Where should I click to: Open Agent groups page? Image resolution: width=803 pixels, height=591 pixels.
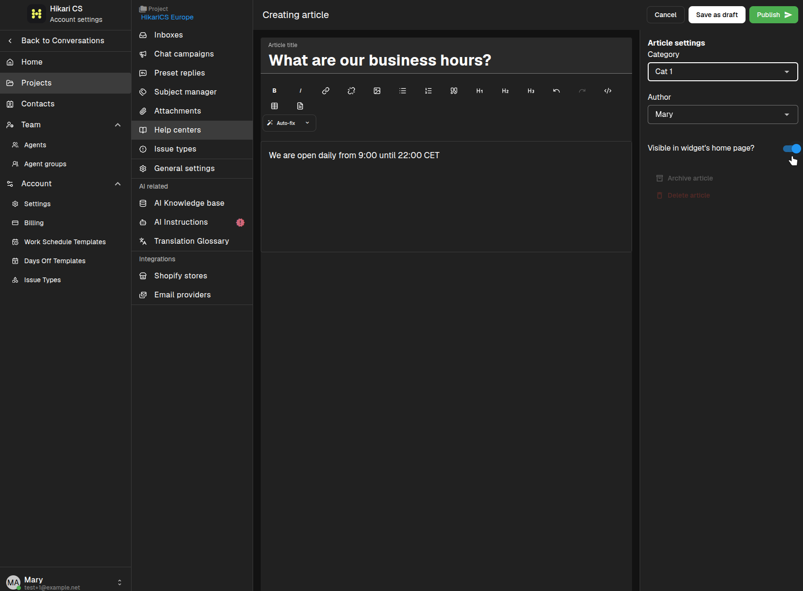pos(66,164)
